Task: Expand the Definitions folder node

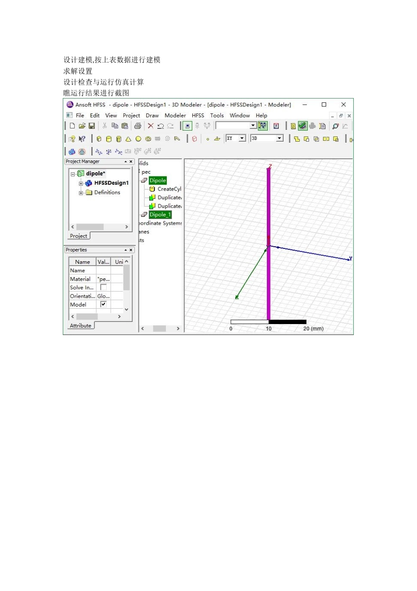Action: pyautogui.click(x=81, y=193)
